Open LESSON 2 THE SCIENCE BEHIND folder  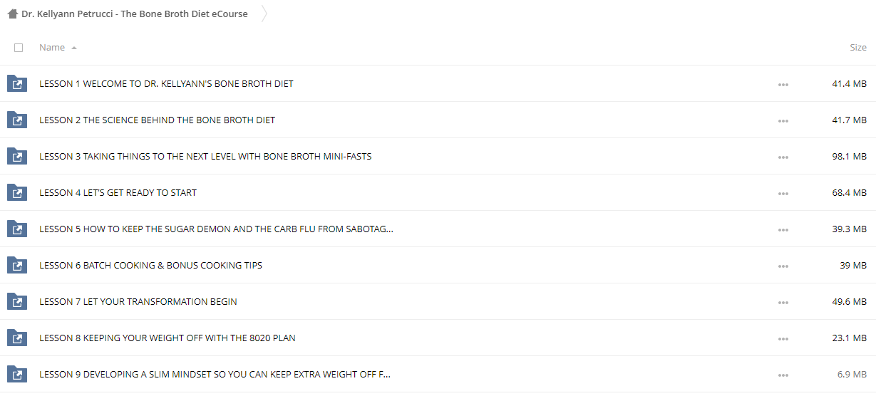pyautogui.click(x=158, y=120)
